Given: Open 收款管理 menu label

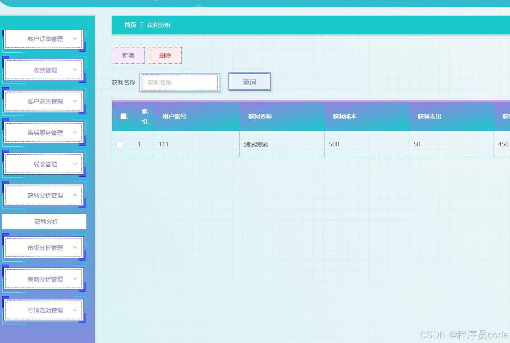Looking at the screenshot, I should 45,70.
